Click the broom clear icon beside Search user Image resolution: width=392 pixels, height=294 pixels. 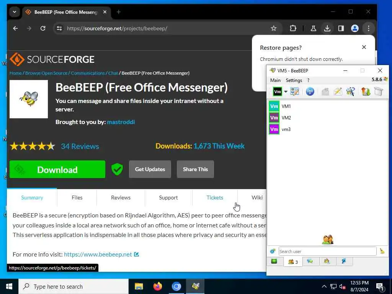382,251
